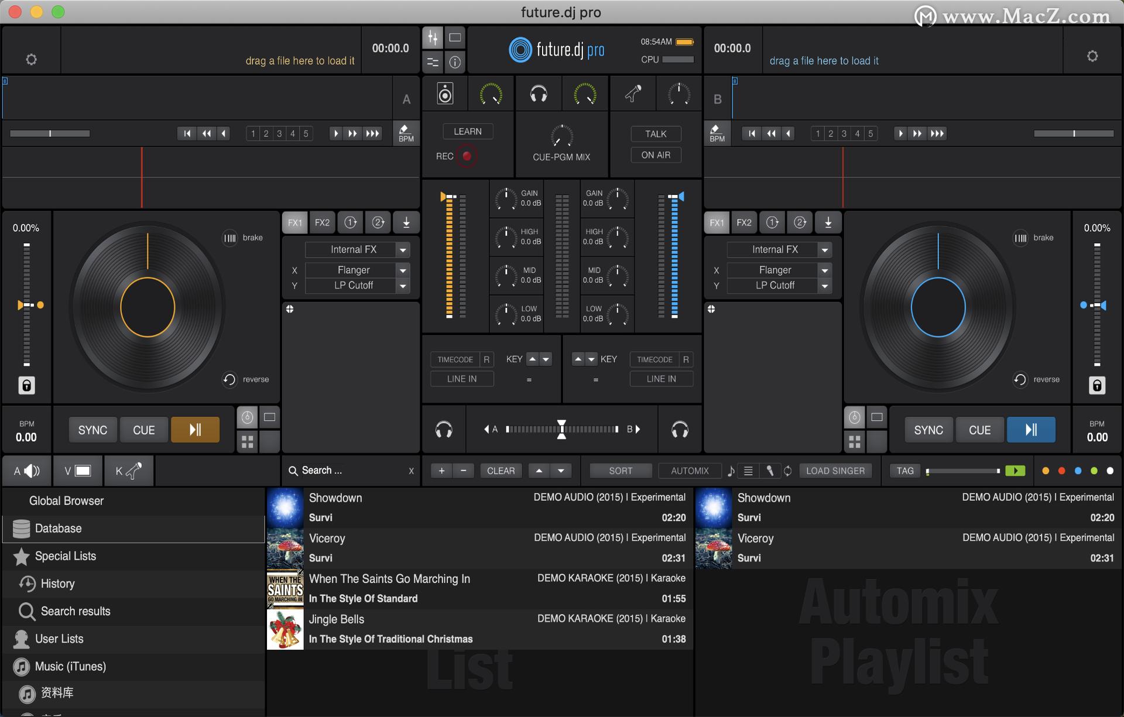
Task: Open the Flanger effect selector on deck B
Action: tap(779, 270)
